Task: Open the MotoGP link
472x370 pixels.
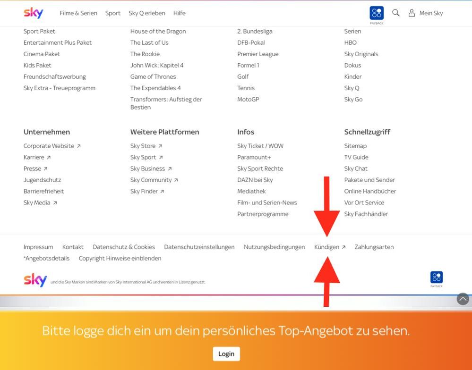Action: coord(248,100)
